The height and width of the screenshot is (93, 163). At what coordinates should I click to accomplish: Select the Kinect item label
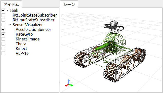click(x=22, y=49)
